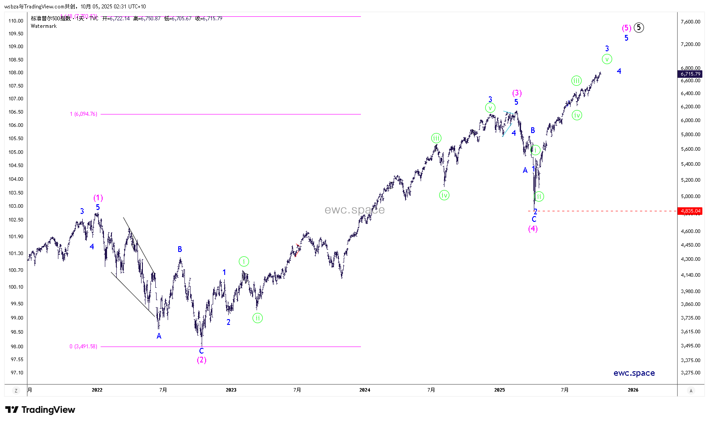Click the Z button on time axis
Viewport: 709px width, 423px height.
point(16,390)
